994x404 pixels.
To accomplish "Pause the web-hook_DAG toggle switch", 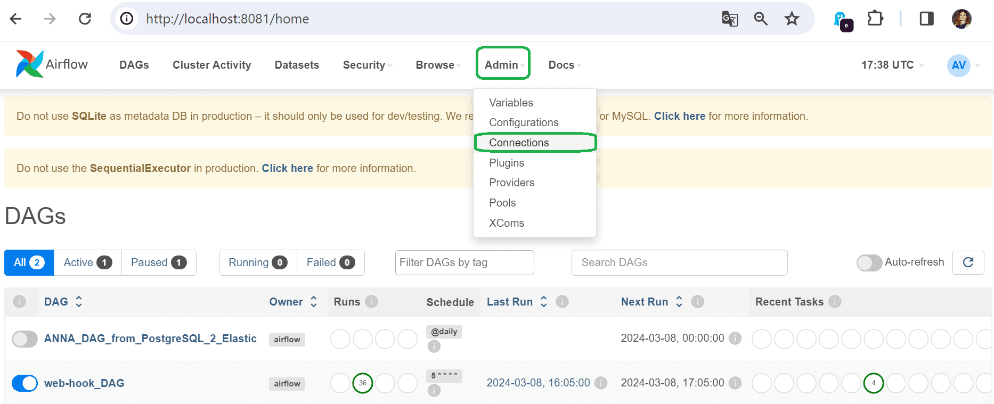I will pos(25,383).
